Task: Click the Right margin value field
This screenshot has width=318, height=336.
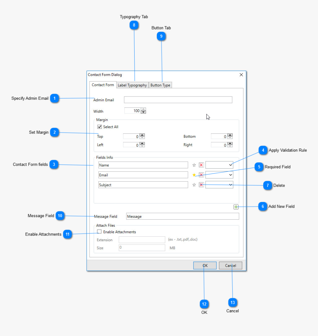Action: coord(219,145)
